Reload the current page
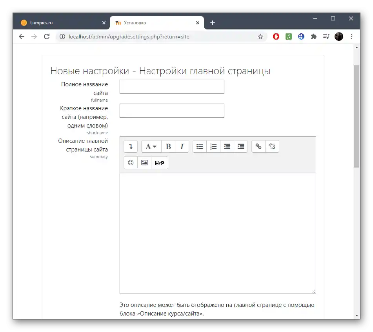The width and height of the screenshot is (373, 332). tap(47, 36)
